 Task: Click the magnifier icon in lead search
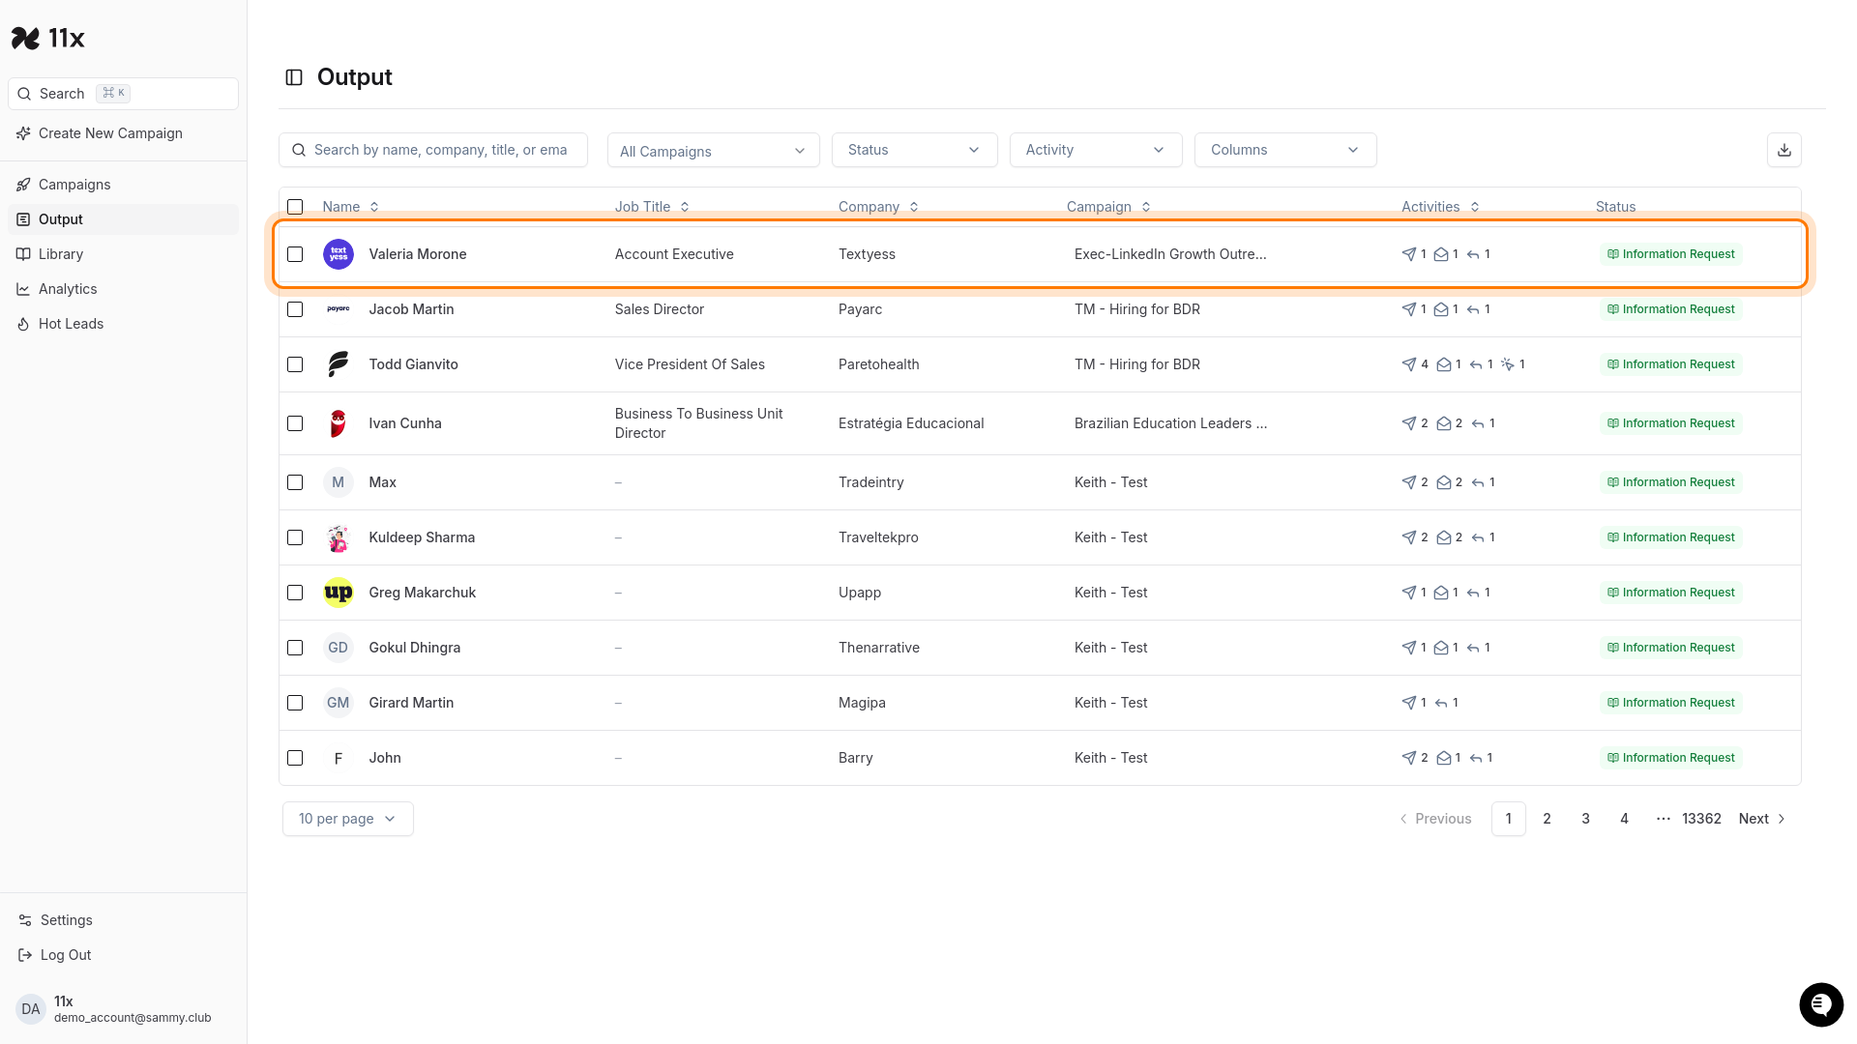point(300,150)
